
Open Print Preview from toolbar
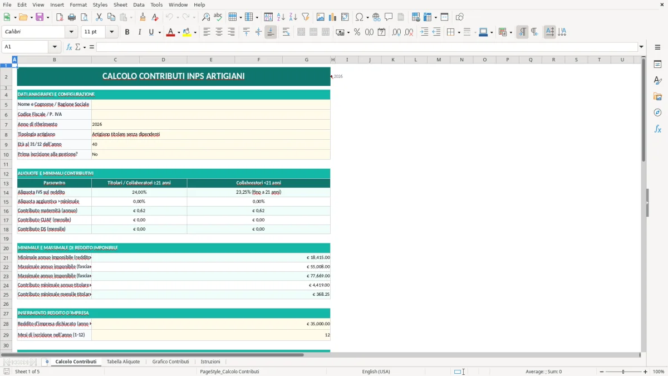(84, 17)
